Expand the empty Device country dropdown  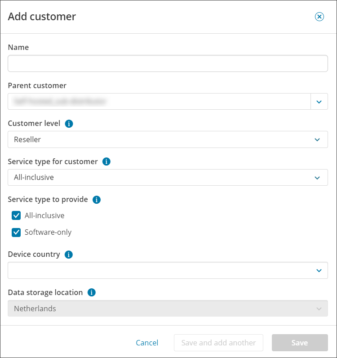point(168,270)
